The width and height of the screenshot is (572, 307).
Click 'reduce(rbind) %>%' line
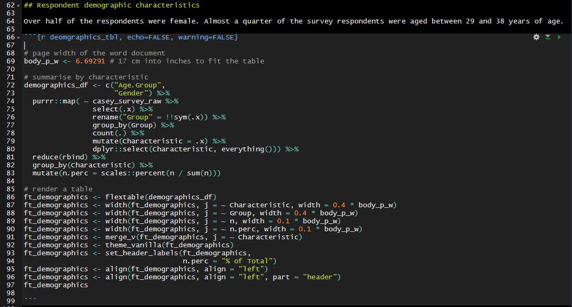(69, 157)
